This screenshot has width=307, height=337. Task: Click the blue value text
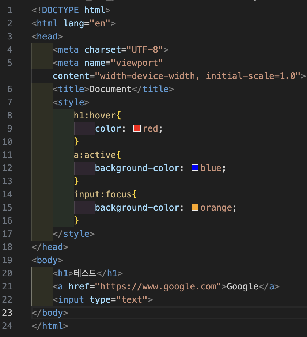coord(211,168)
